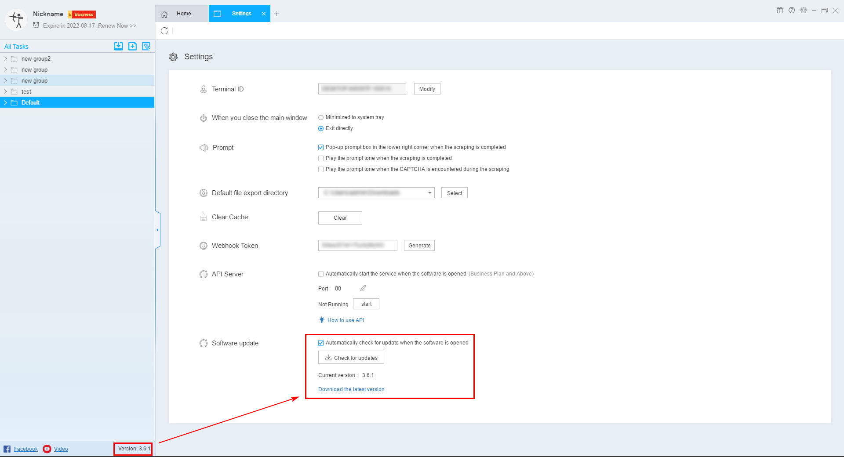Open promotions via the gift icon
Screen dimensions: 844x457
(780, 10)
